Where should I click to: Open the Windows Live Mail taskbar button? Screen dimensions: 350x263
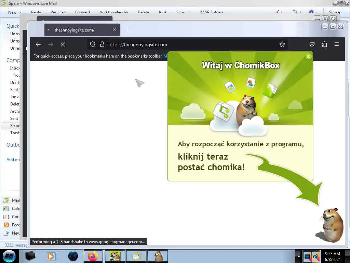coord(136,256)
